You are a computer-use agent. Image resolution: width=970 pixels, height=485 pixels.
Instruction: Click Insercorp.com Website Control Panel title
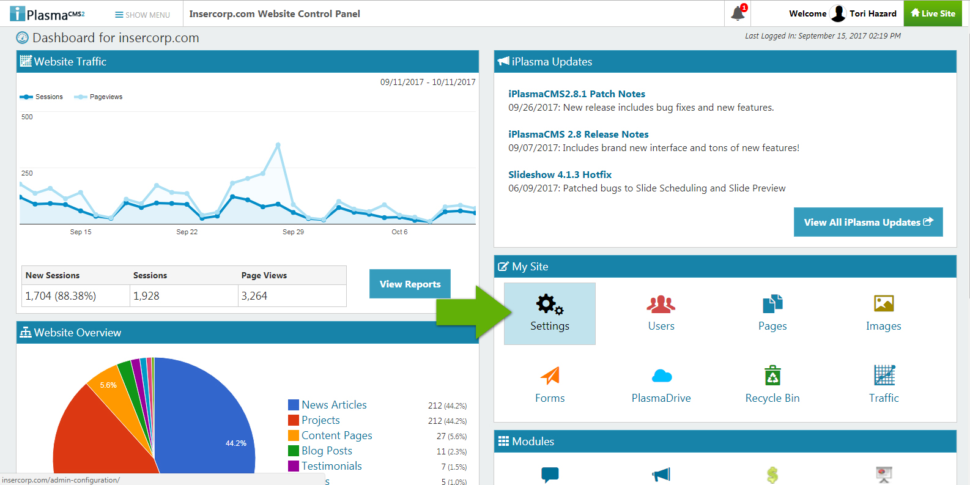point(275,13)
